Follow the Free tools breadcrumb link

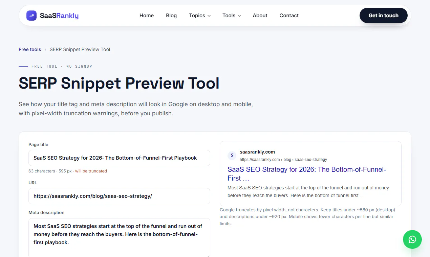[30, 49]
